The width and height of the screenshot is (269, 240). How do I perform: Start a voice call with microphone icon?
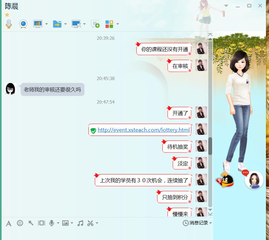9,24
